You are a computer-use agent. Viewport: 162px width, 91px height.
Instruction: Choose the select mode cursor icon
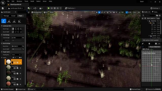tap(97, 12)
